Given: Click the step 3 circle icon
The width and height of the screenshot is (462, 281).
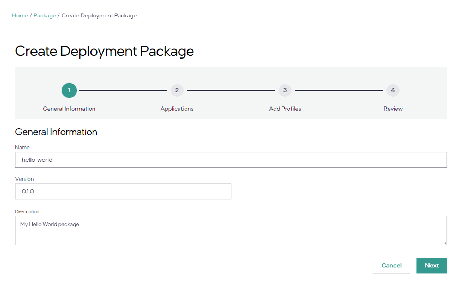Looking at the screenshot, I should tap(285, 90).
